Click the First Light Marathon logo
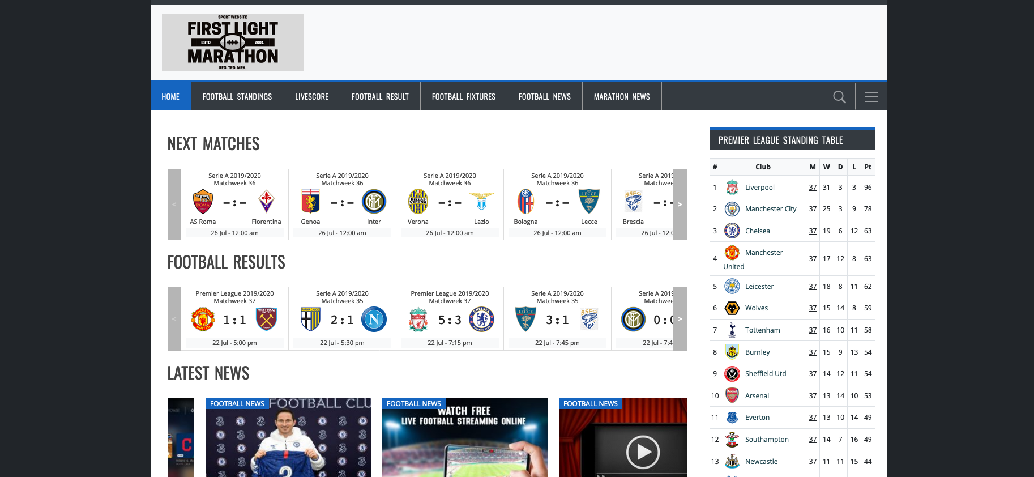1034x477 pixels. coord(233,42)
